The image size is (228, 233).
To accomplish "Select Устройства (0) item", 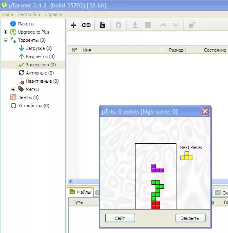I will [34, 106].
